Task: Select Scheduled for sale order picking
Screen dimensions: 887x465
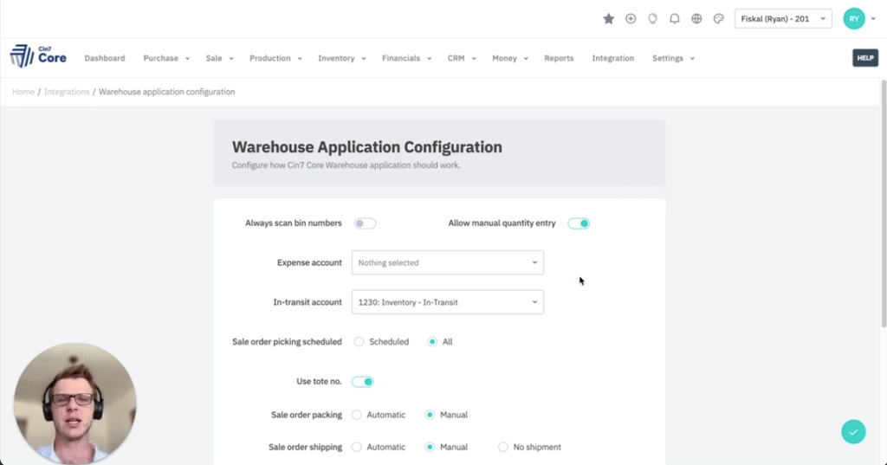Action: point(359,342)
